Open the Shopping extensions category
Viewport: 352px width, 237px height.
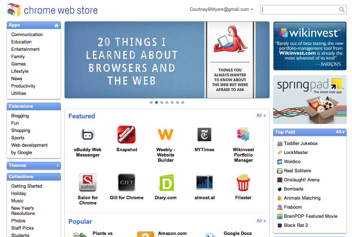[21, 131]
